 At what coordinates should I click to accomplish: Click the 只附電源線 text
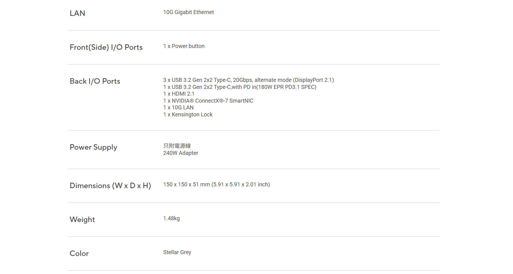pos(177,146)
